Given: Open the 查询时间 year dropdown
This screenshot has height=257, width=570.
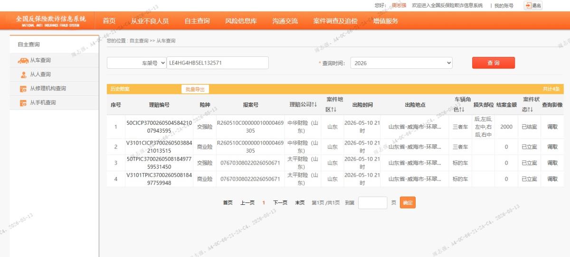Looking at the screenshot, I should tap(401, 63).
